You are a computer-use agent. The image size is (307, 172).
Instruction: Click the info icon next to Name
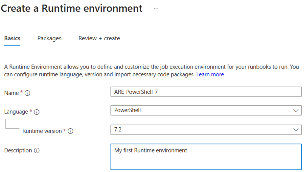pos(27,93)
